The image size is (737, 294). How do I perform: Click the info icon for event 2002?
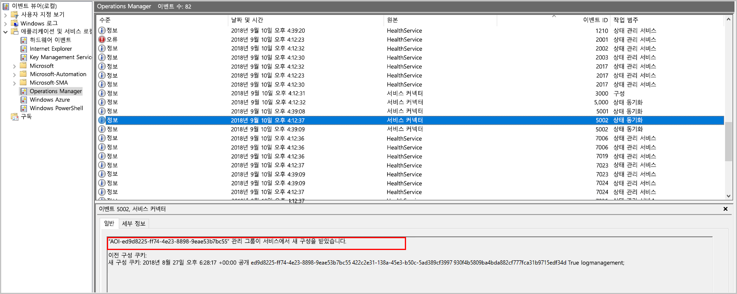pyautogui.click(x=102, y=48)
